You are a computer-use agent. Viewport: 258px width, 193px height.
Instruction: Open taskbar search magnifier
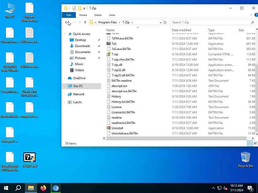pyautogui.click(x=18, y=188)
